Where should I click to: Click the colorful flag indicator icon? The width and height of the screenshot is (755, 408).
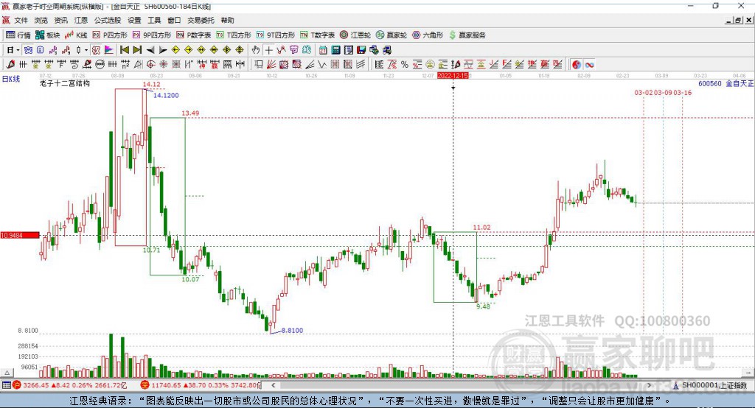[x=109, y=50]
